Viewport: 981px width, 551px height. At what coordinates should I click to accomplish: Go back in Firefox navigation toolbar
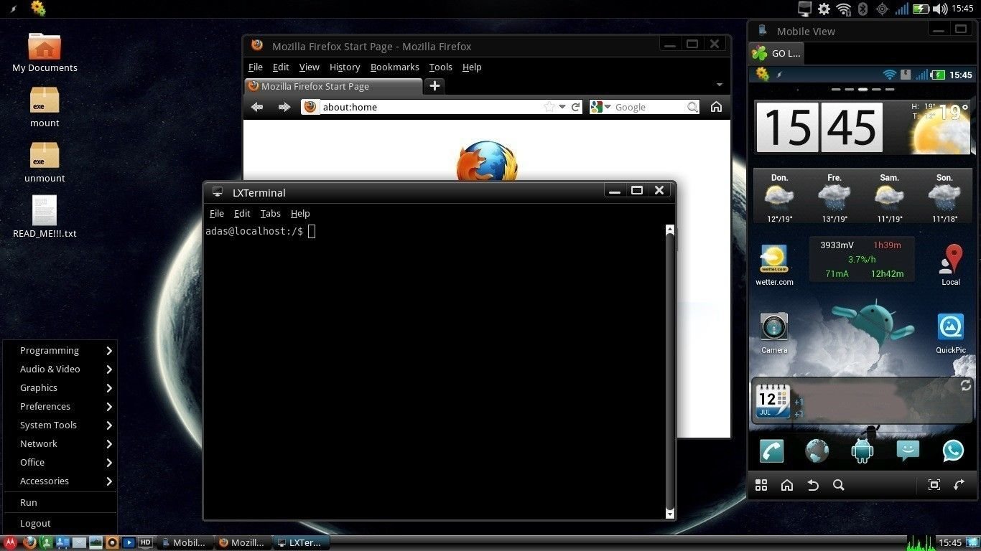coord(257,107)
